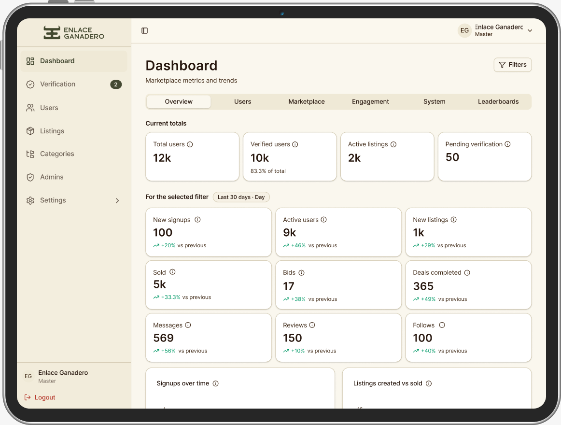561x425 pixels.
Task: Open the System tab
Action: click(435, 102)
